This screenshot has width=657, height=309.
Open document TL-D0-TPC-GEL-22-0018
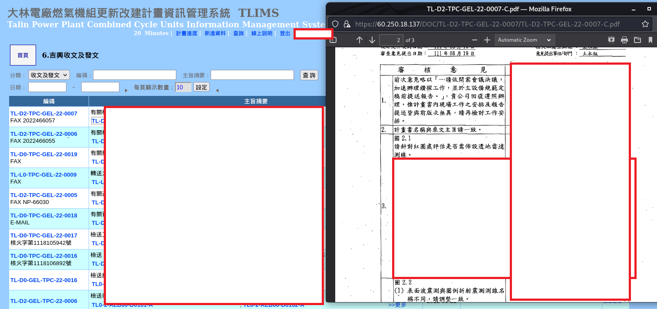(44, 216)
